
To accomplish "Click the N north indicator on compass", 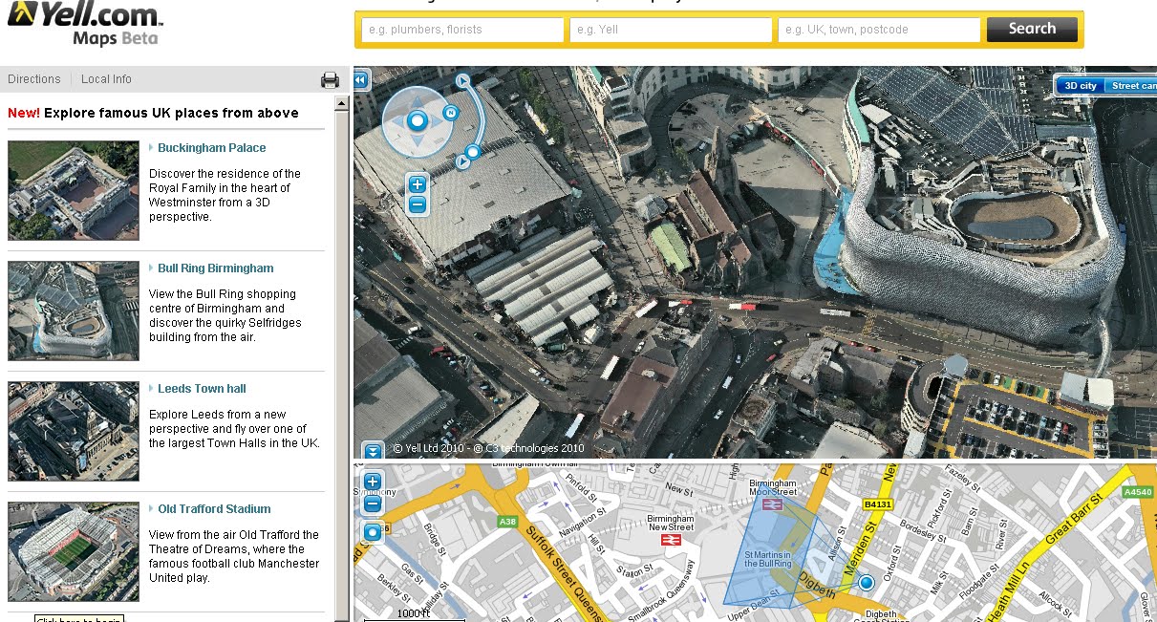I will click(x=452, y=112).
